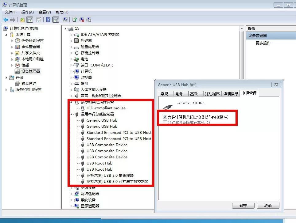The height and width of the screenshot is (223, 296).
Task: Click the 电池 battery icon
Action: point(76,59)
